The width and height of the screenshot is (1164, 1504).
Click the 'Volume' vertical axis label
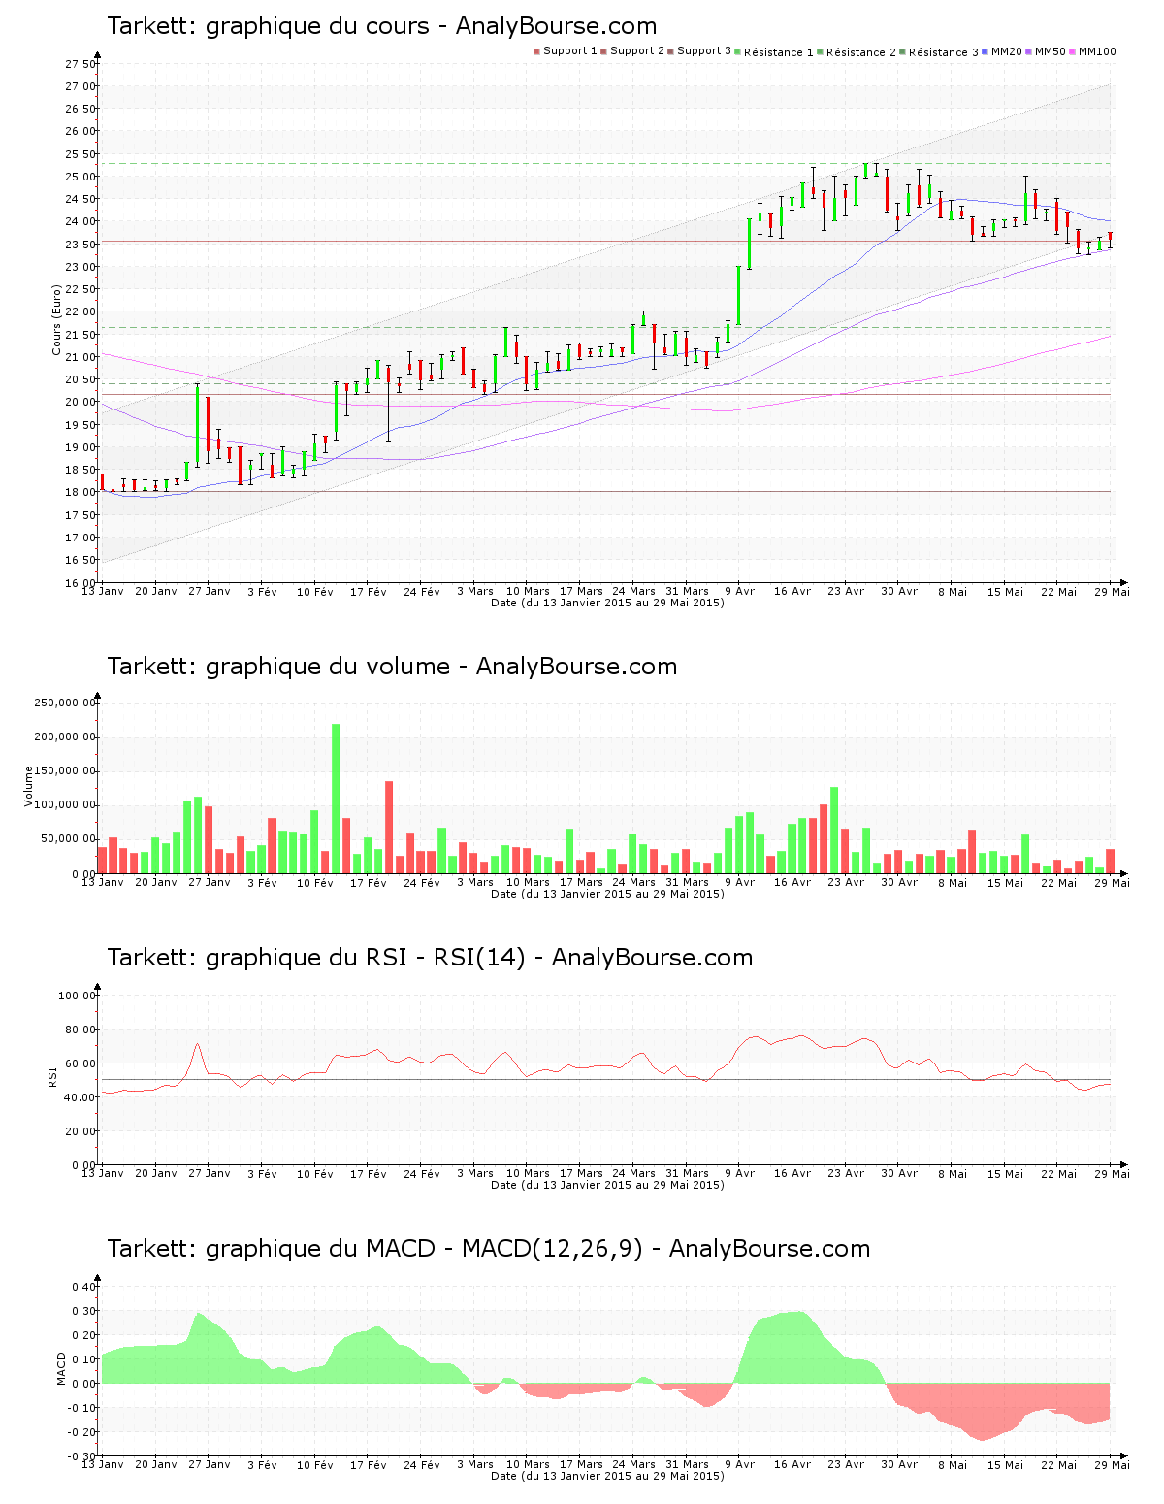click(28, 786)
